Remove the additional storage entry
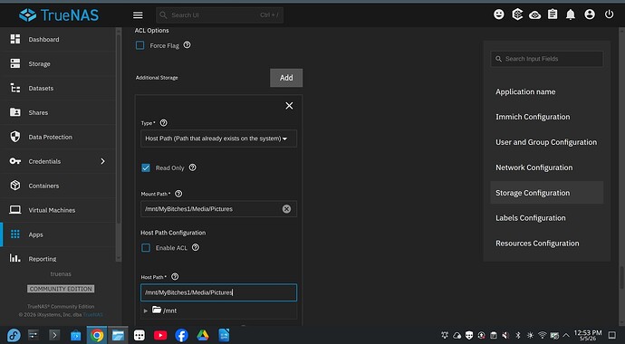The width and height of the screenshot is (625, 344). tap(289, 106)
